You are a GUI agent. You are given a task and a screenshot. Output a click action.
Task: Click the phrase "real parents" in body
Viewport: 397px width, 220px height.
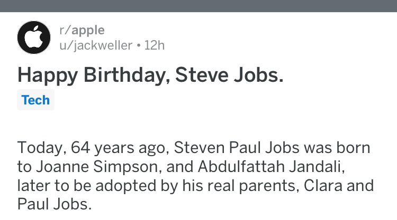[x=267, y=186]
